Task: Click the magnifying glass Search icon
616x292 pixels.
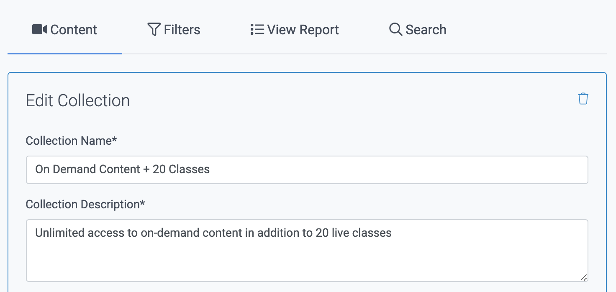Action: pos(395,29)
